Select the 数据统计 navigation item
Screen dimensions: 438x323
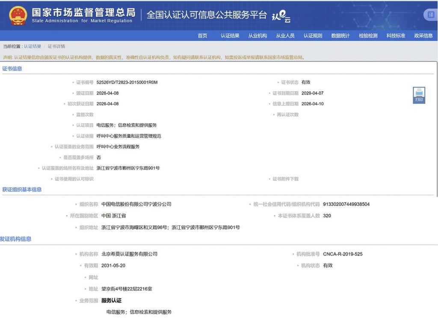pyautogui.click(x=340, y=36)
